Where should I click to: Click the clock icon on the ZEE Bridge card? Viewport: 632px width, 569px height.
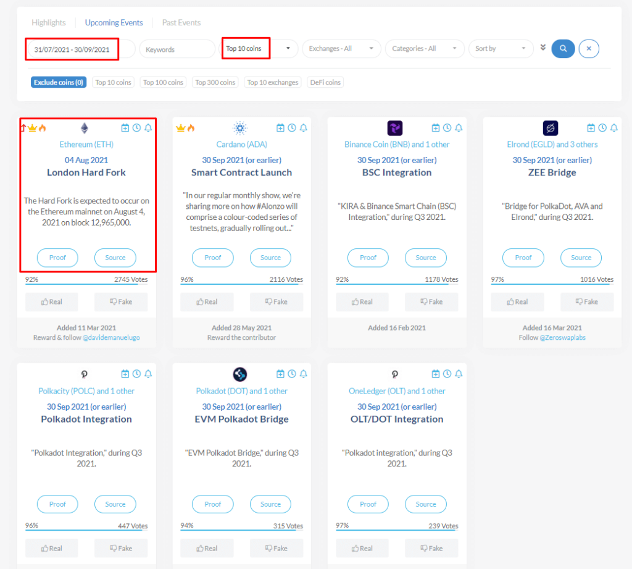pyautogui.click(x=602, y=128)
